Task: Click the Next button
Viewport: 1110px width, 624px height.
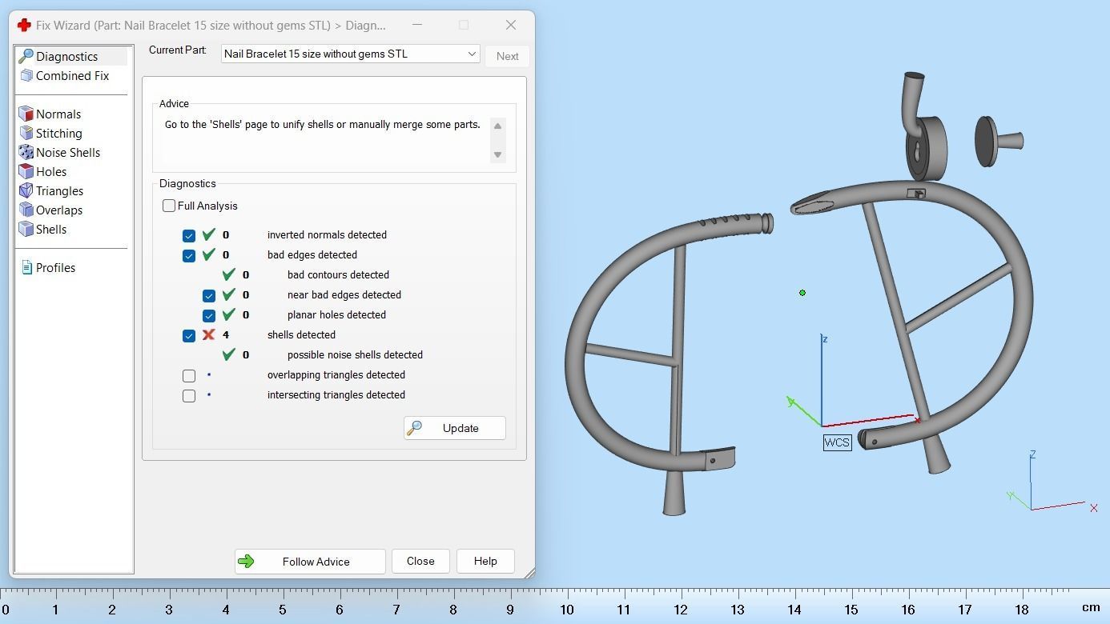Action: pos(507,56)
